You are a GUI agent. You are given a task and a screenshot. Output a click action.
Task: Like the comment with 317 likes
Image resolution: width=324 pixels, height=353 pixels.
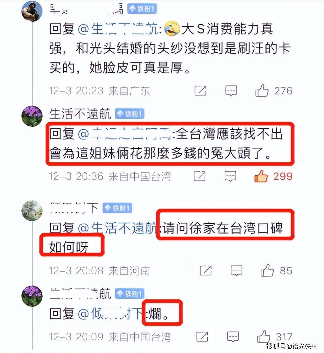pyautogui.click(x=263, y=337)
